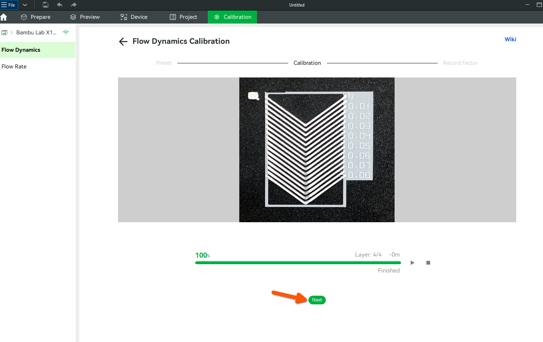This screenshot has height=342, width=543.
Task: Click the stop print square button
Action: click(x=428, y=263)
